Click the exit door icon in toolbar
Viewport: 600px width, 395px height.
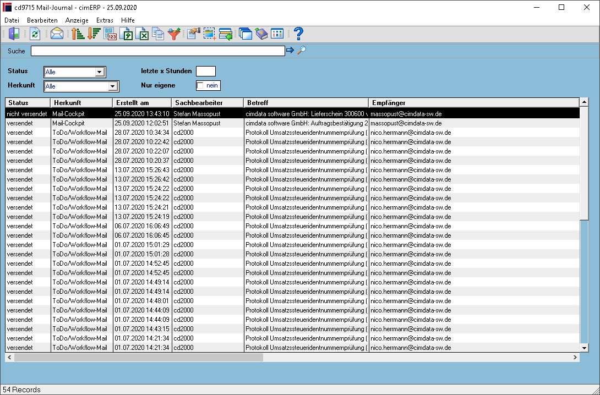(14, 34)
